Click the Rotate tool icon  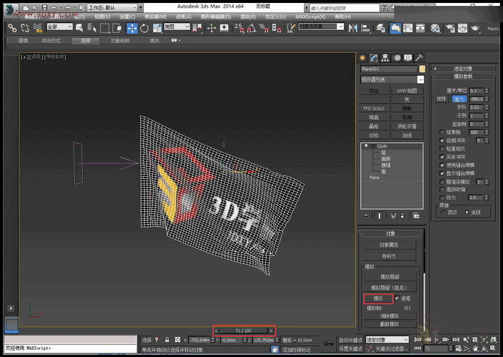coord(144,28)
